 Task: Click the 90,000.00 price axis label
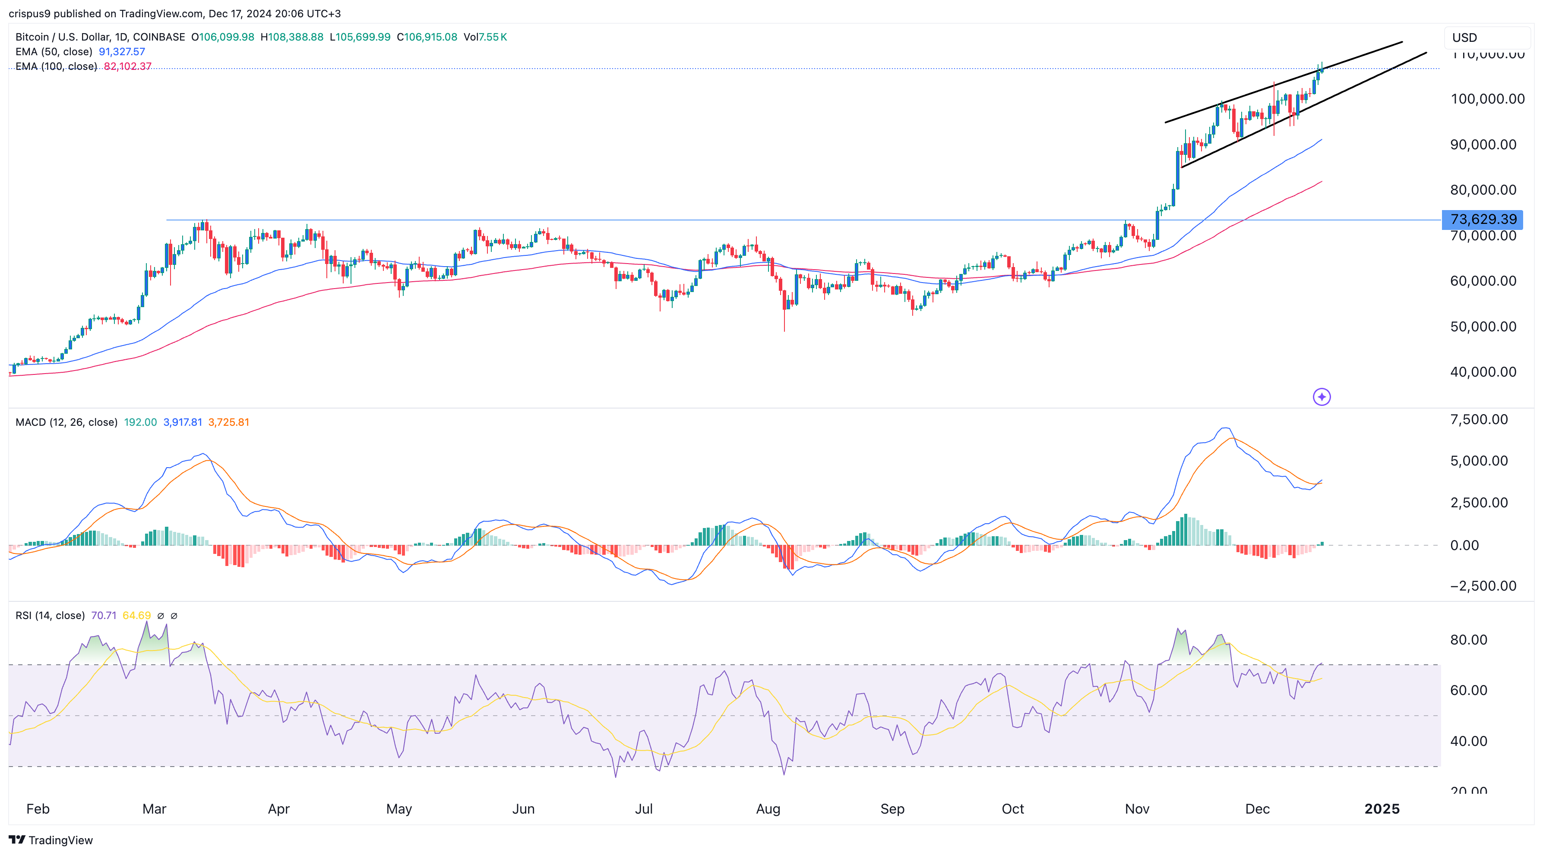[x=1484, y=144]
